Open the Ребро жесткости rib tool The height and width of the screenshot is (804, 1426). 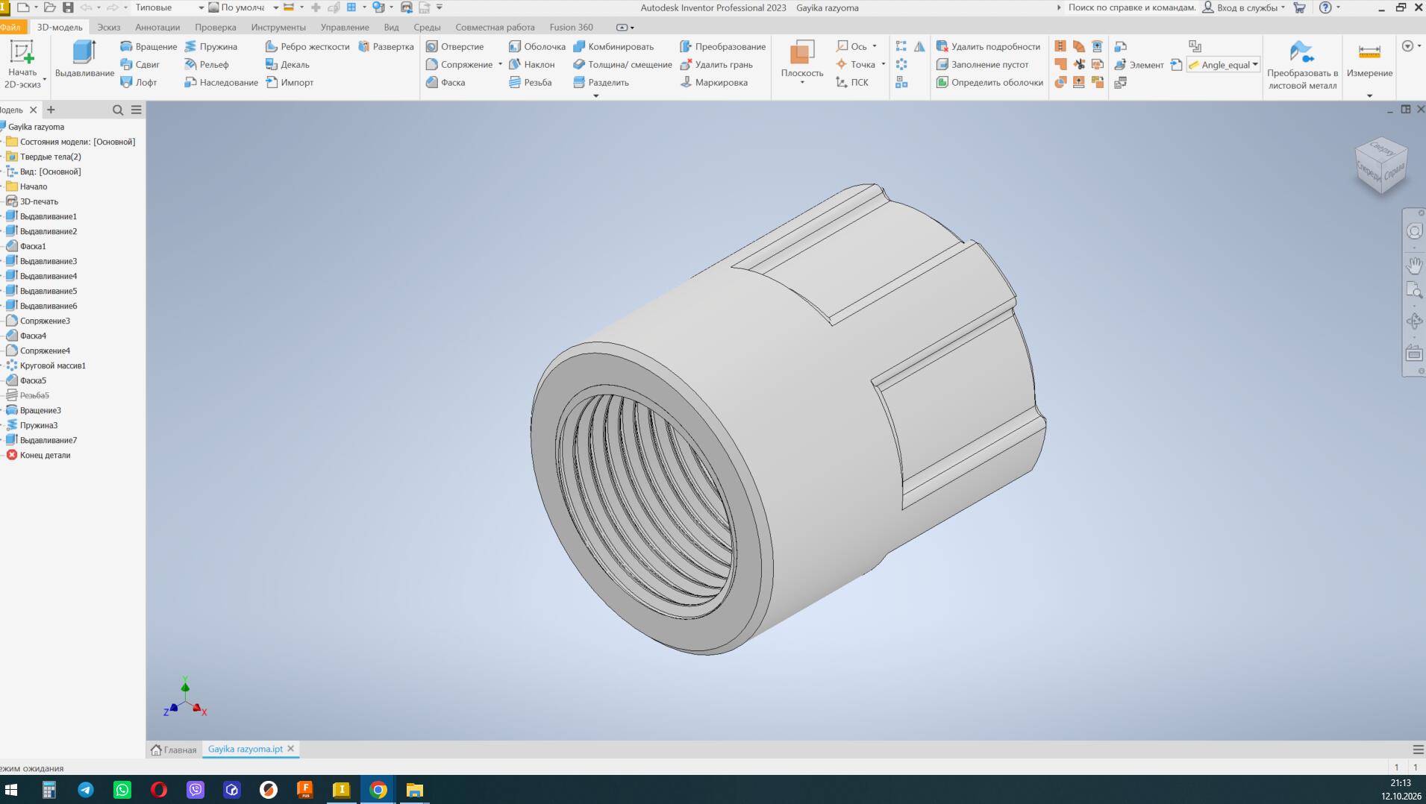(307, 46)
